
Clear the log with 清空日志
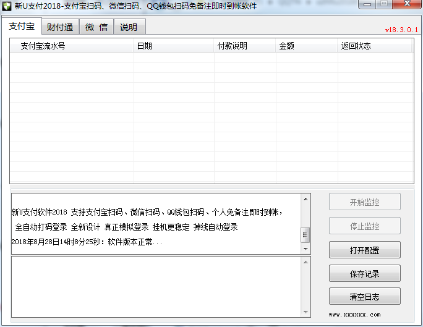click(x=364, y=297)
